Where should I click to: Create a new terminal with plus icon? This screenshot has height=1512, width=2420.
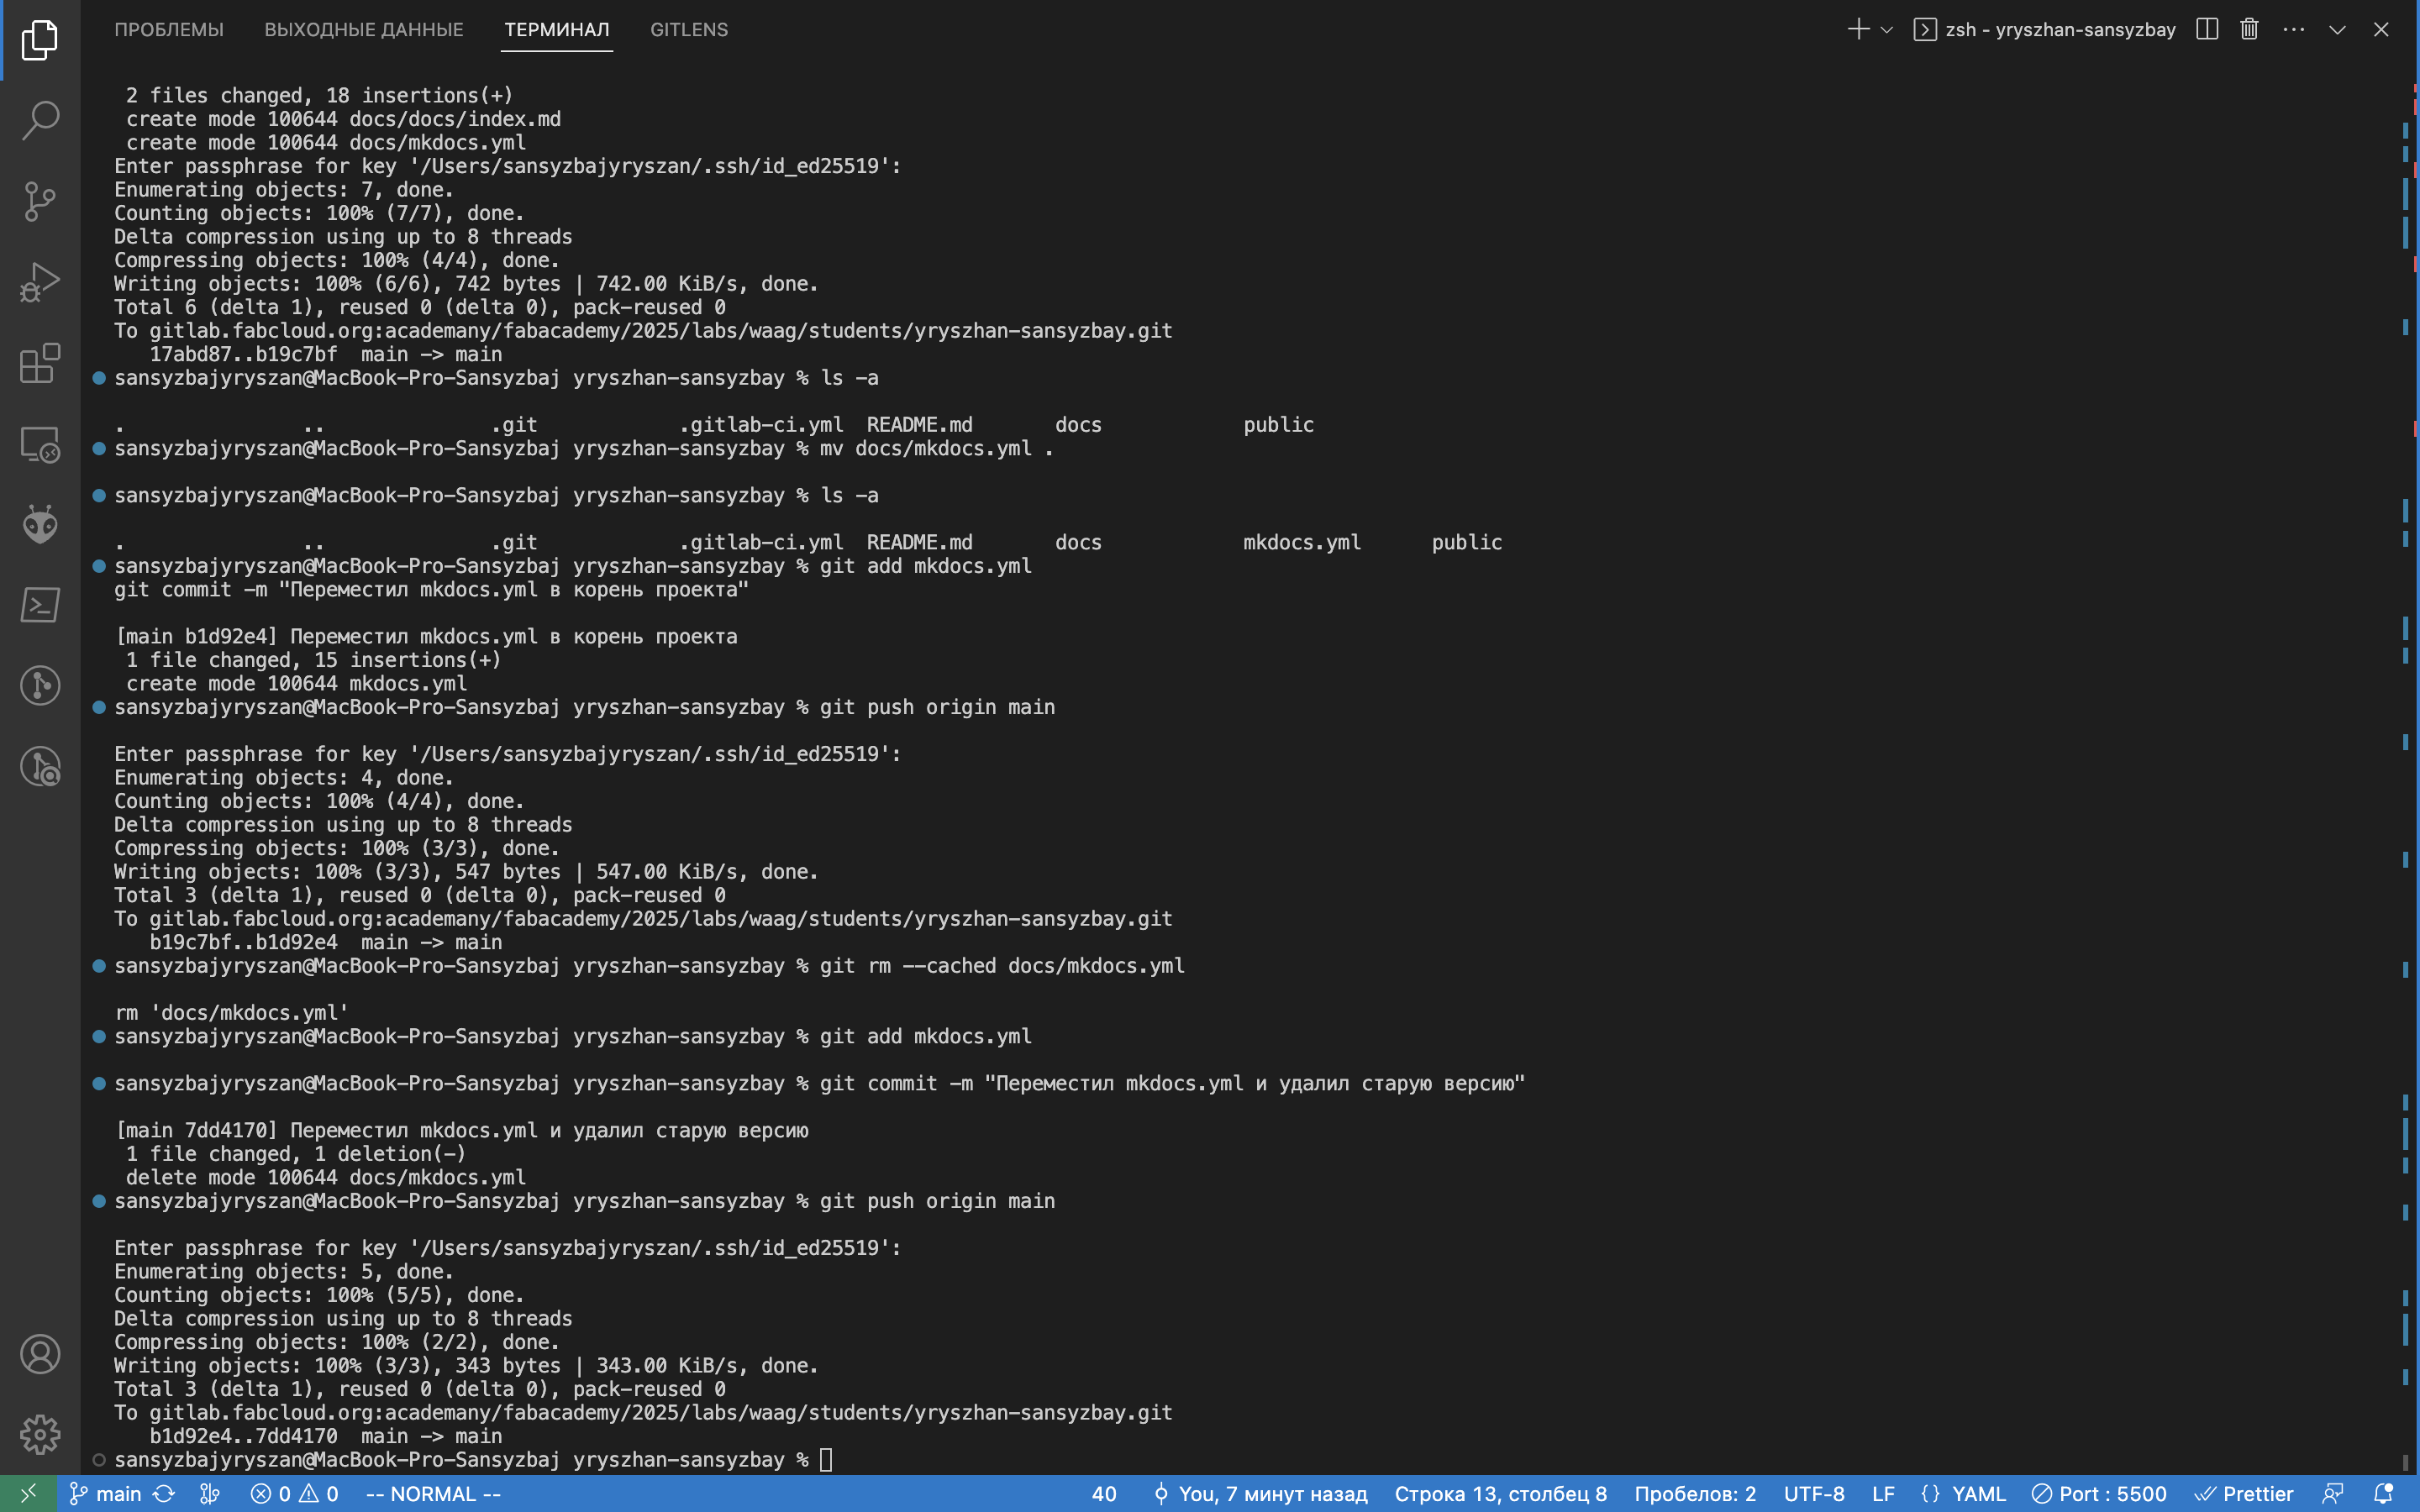pyautogui.click(x=1858, y=29)
